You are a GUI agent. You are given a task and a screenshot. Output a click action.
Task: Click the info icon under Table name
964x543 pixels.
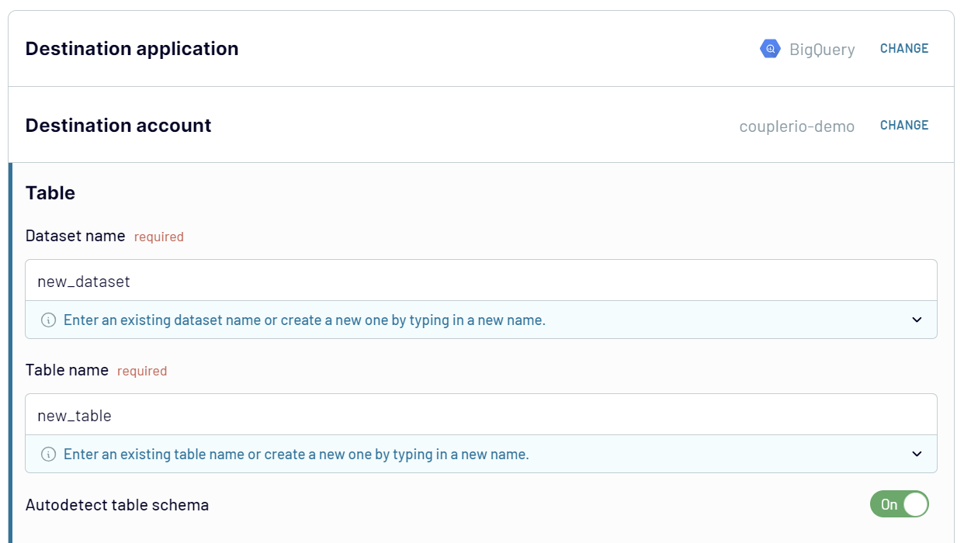(x=48, y=455)
